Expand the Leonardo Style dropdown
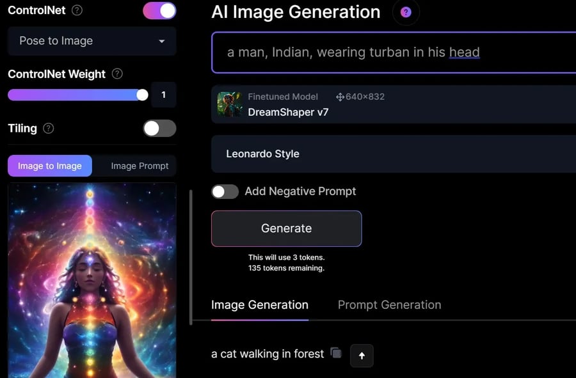 (394, 154)
